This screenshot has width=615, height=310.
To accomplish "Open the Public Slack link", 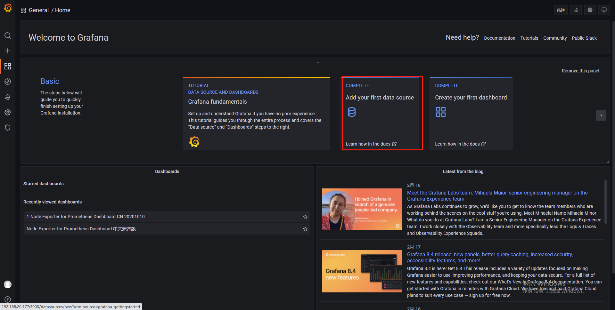I will click(x=584, y=38).
